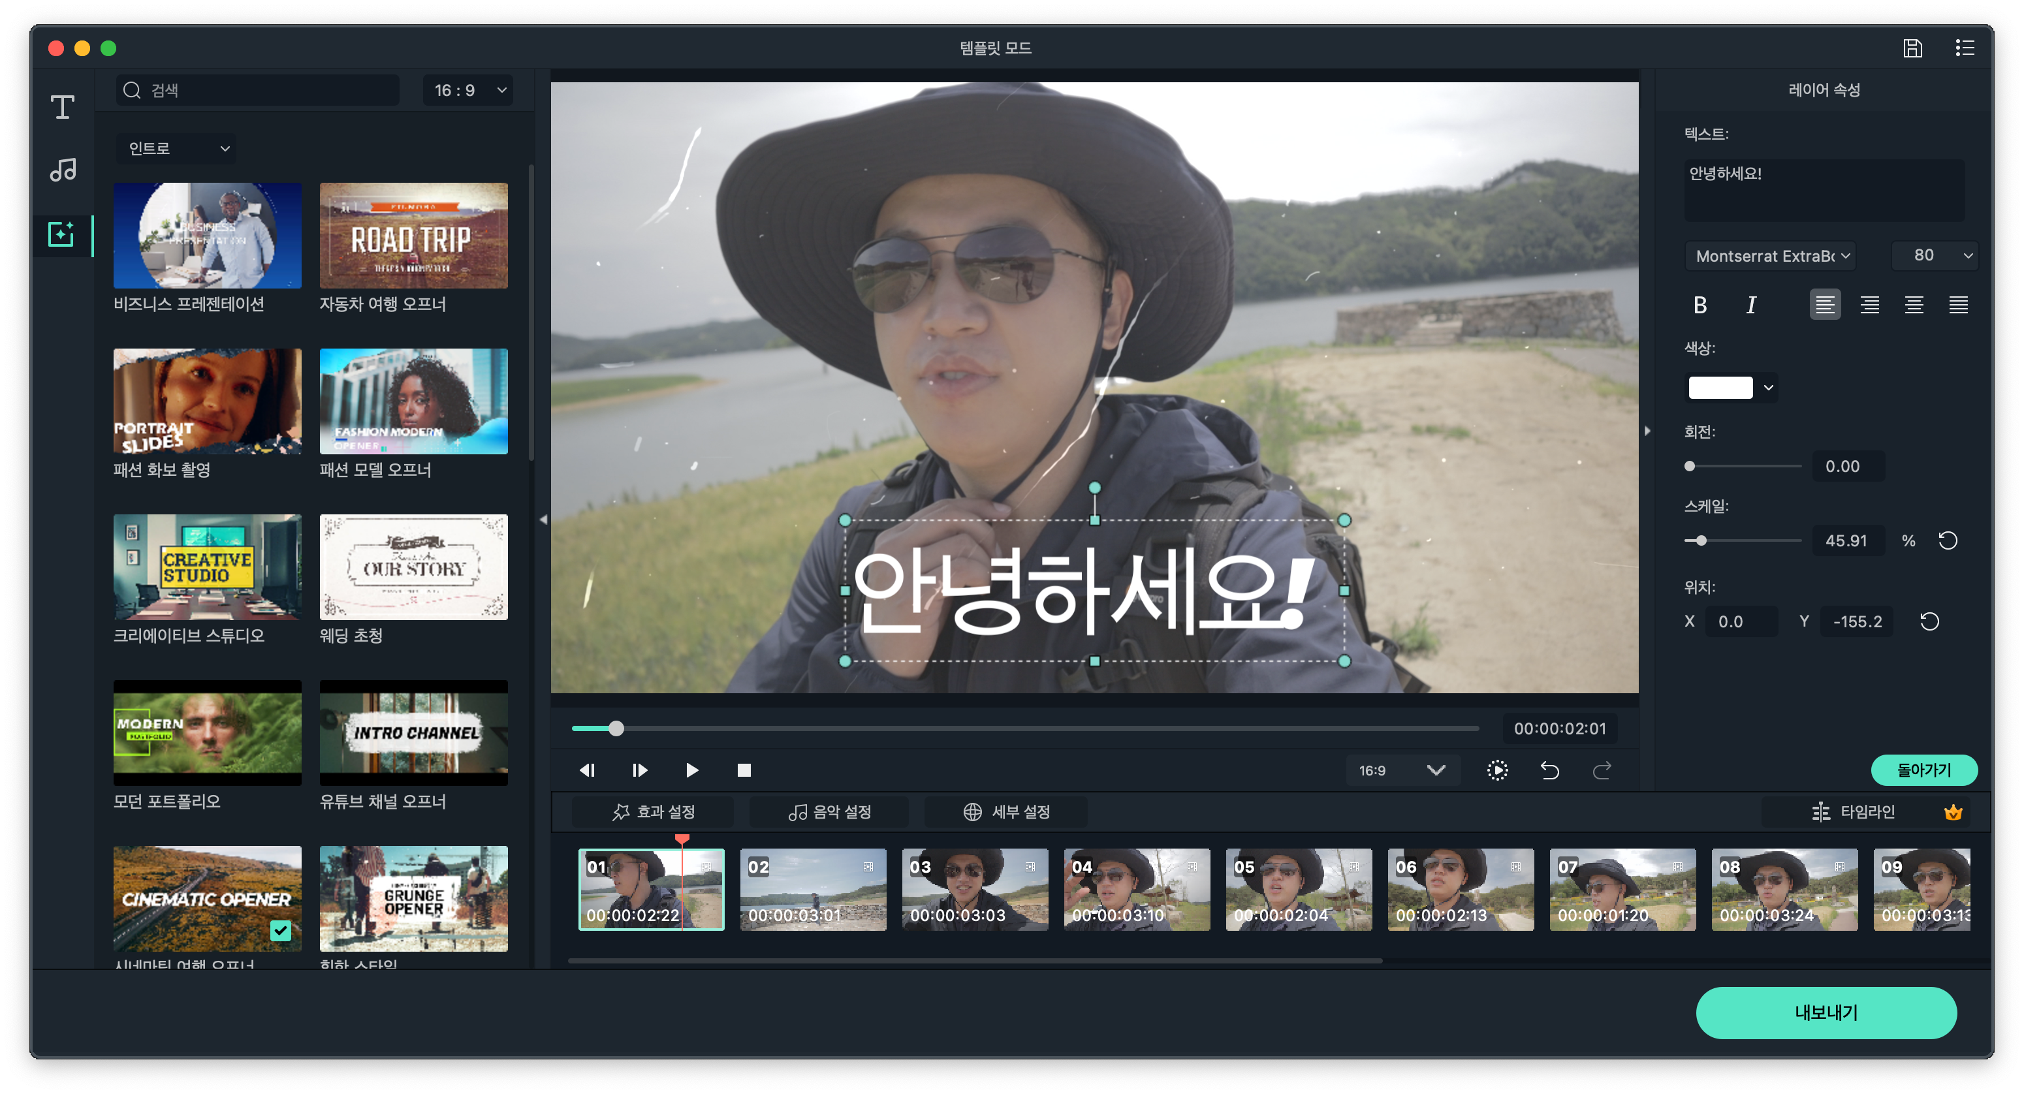Click the 내보내기 export button
The height and width of the screenshot is (1094, 2024).
click(1826, 1012)
